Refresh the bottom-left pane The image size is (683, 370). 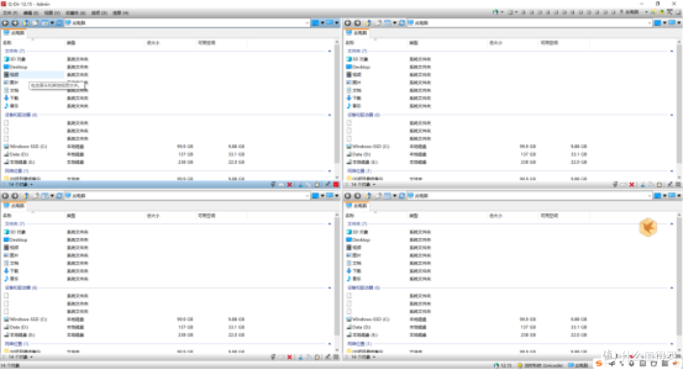point(59,196)
